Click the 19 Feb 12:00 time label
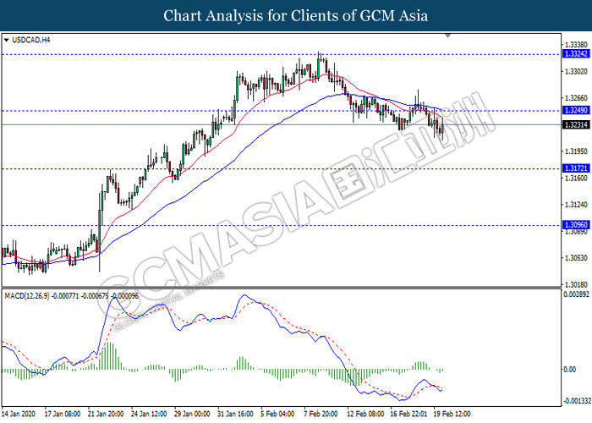 452,415
